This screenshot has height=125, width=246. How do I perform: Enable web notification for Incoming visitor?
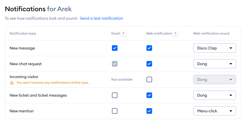point(149,79)
